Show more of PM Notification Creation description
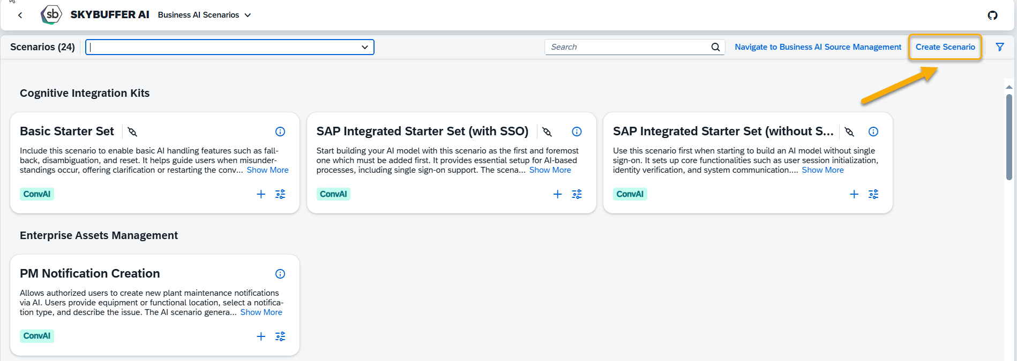 pyautogui.click(x=261, y=312)
